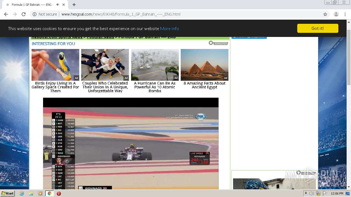Mute the tab audio speaker icon
Viewport: 351px width, 197px height.
pos(58,5)
